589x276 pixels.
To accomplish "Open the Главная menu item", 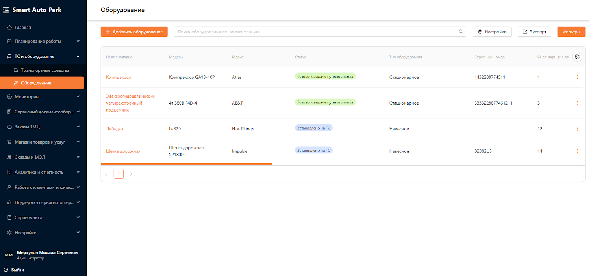I will click(x=23, y=28).
